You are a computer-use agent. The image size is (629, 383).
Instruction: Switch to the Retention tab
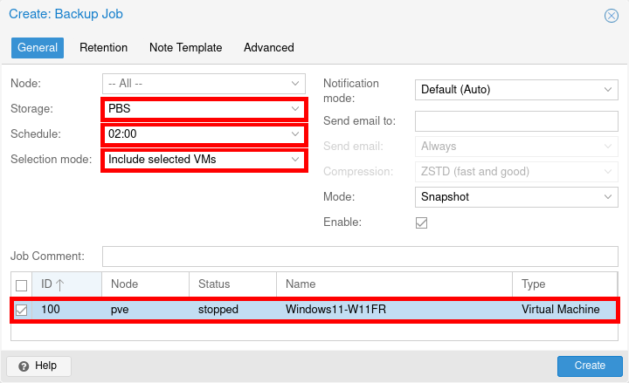(103, 48)
